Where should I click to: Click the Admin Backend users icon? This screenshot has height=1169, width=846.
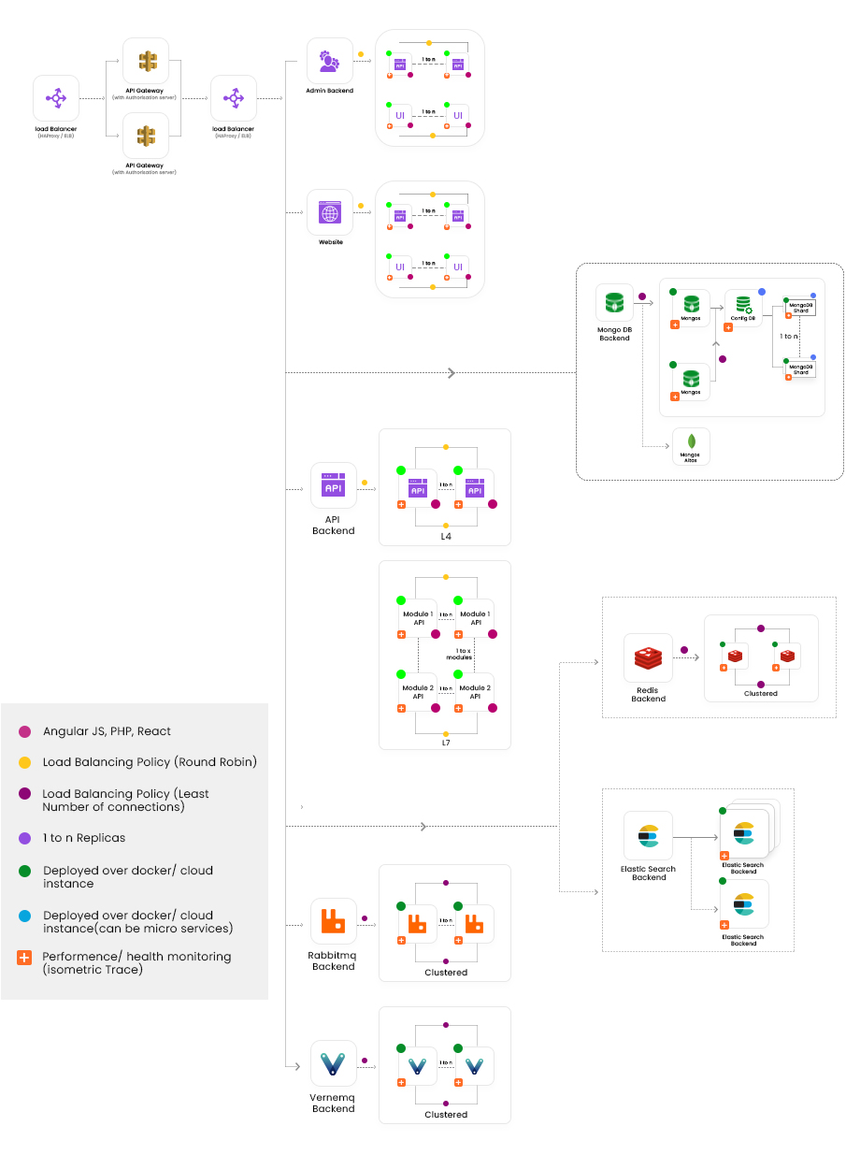tap(330, 62)
